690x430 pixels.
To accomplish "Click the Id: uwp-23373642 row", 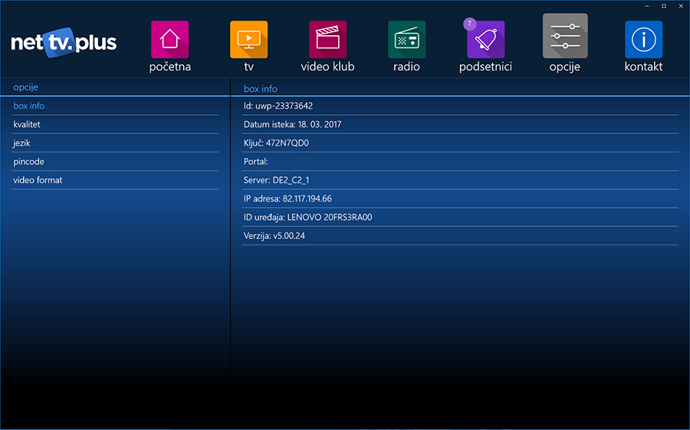I will click(460, 106).
